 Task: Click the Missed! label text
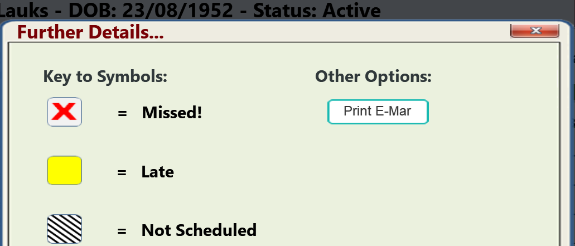tap(172, 113)
